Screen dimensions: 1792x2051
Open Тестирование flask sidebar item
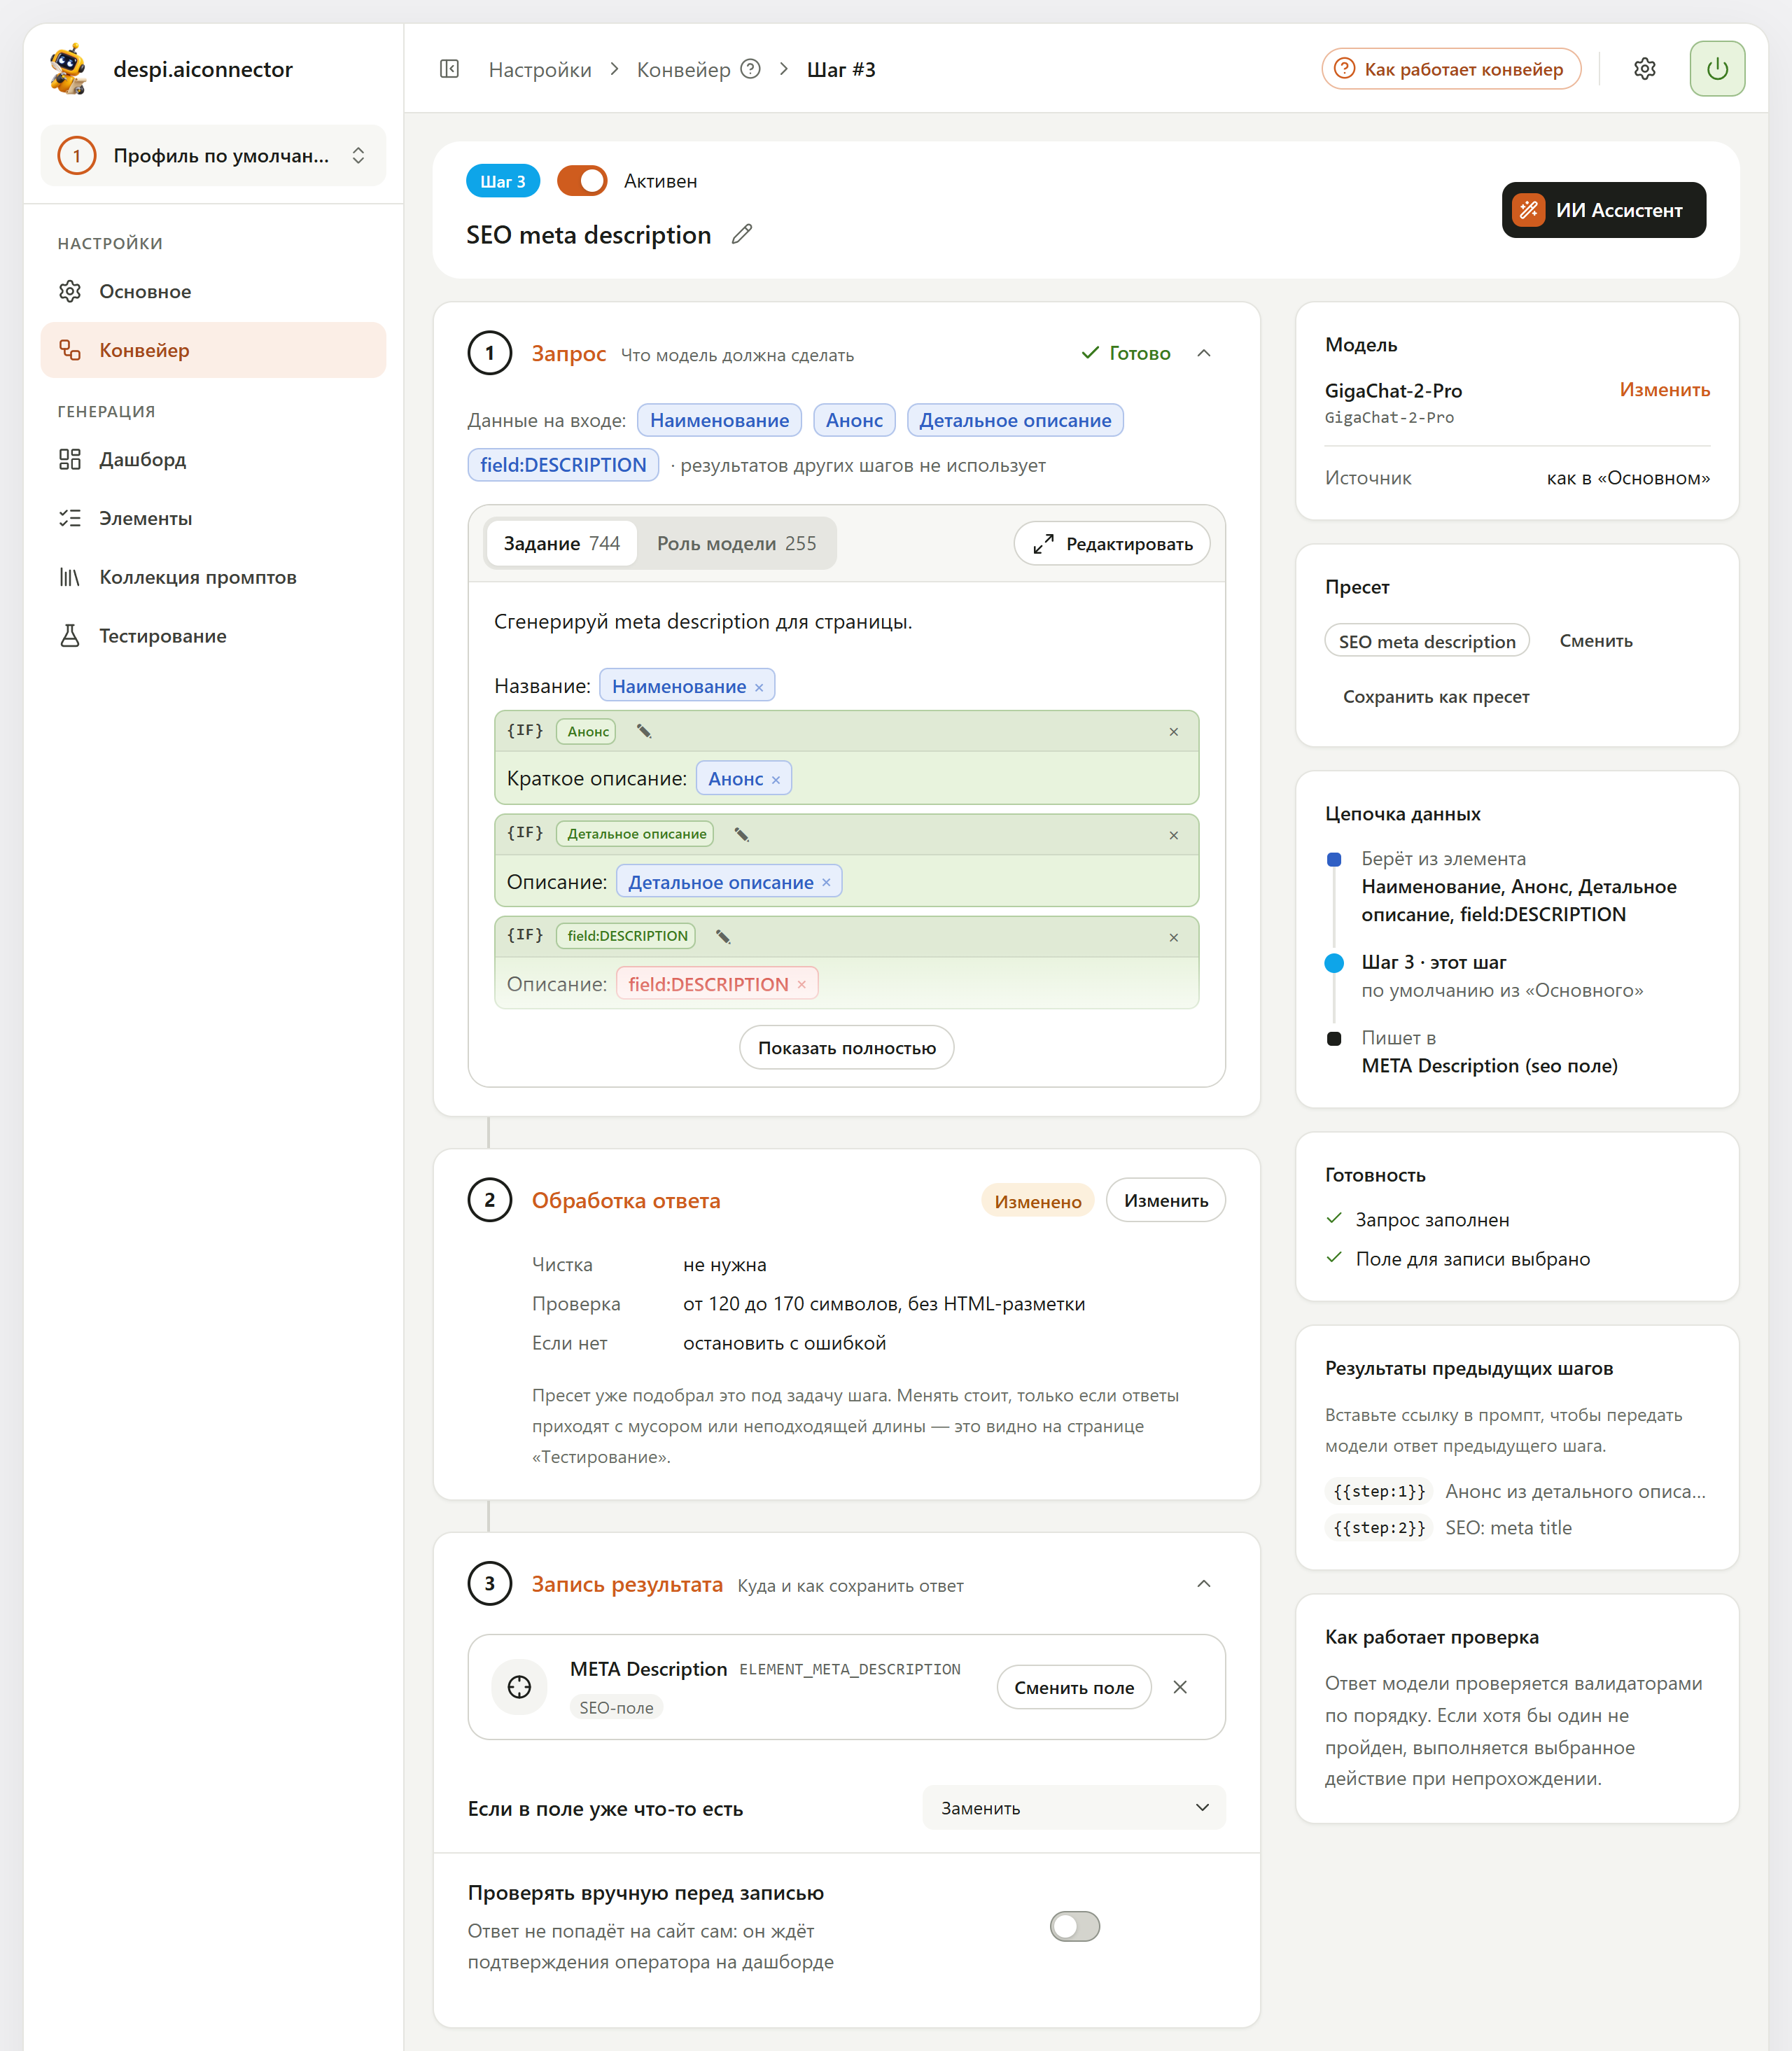[213, 636]
